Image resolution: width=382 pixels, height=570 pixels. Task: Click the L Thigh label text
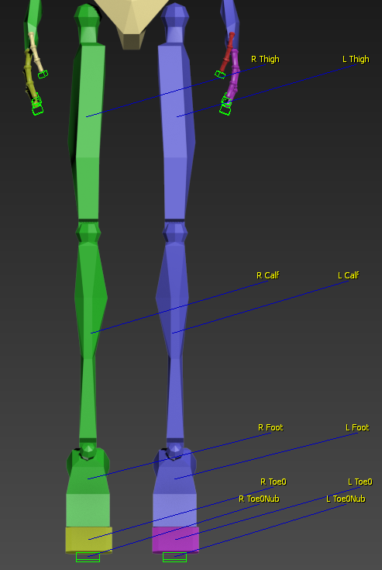click(356, 59)
